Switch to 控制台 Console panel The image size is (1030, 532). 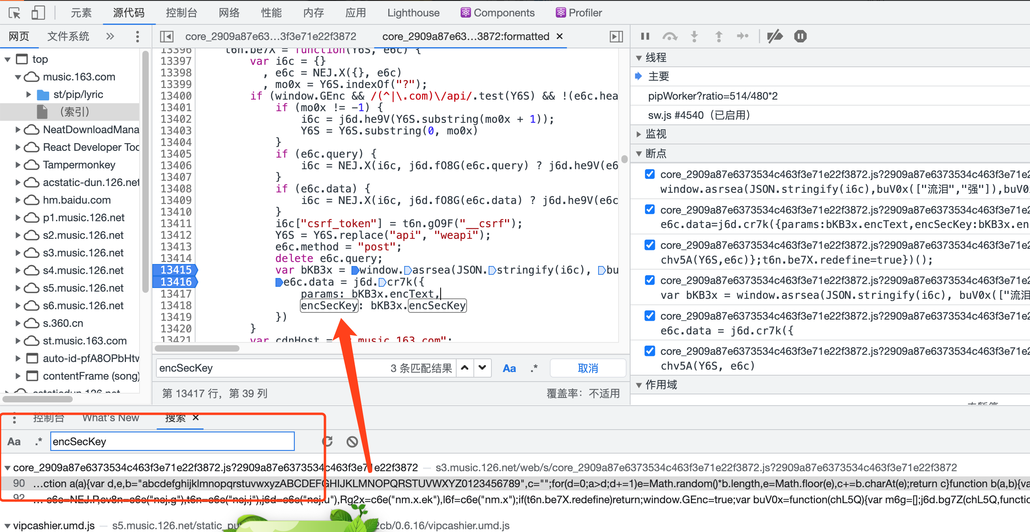182,13
